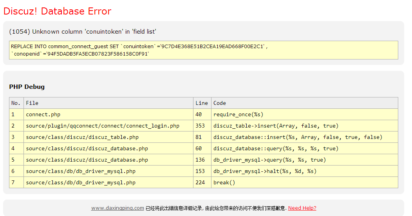Select the break() code cell
The height and width of the screenshot is (216, 412).
coord(305,182)
